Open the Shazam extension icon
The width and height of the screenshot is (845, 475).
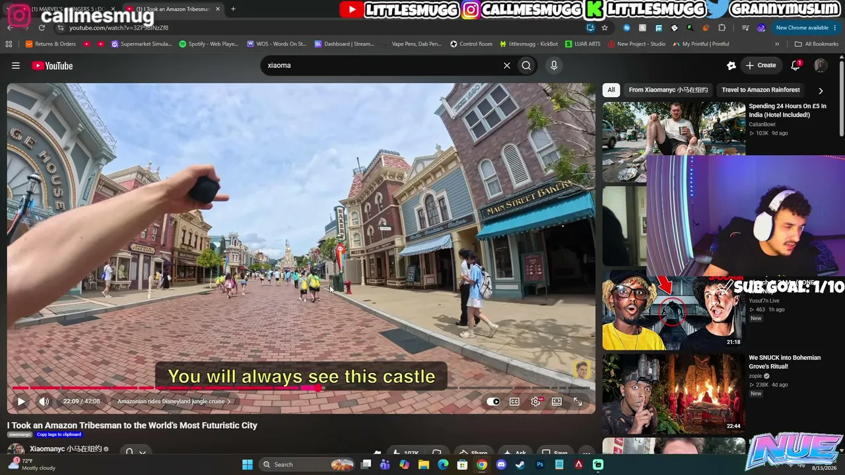coord(626,28)
